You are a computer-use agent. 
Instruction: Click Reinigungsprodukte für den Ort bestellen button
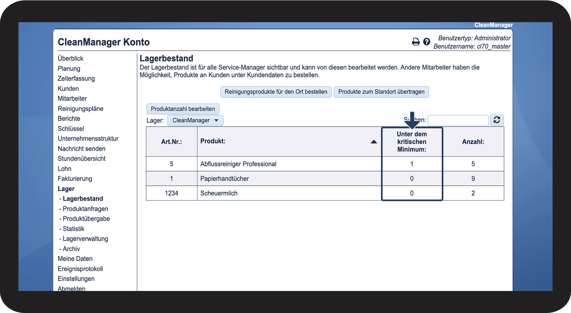click(x=276, y=92)
